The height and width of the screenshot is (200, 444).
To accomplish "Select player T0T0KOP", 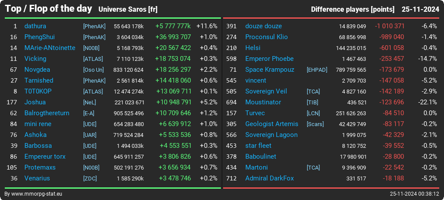I will [x=38, y=92].
